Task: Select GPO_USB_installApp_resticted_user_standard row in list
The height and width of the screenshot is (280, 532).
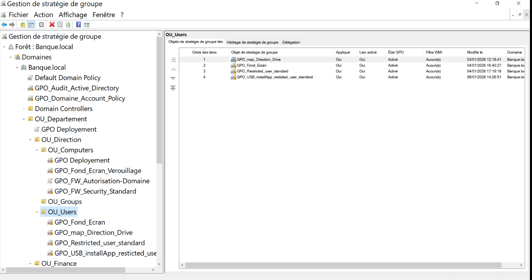Action: coord(352,77)
